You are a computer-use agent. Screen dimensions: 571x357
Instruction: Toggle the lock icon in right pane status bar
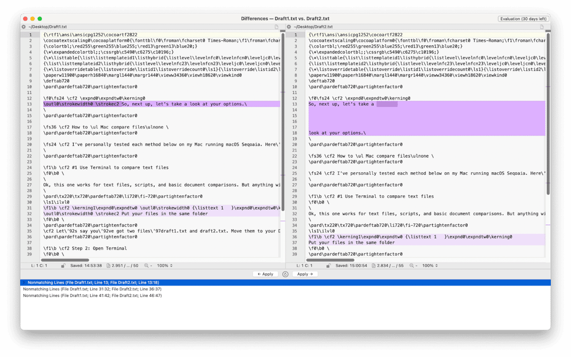click(328, 266)
